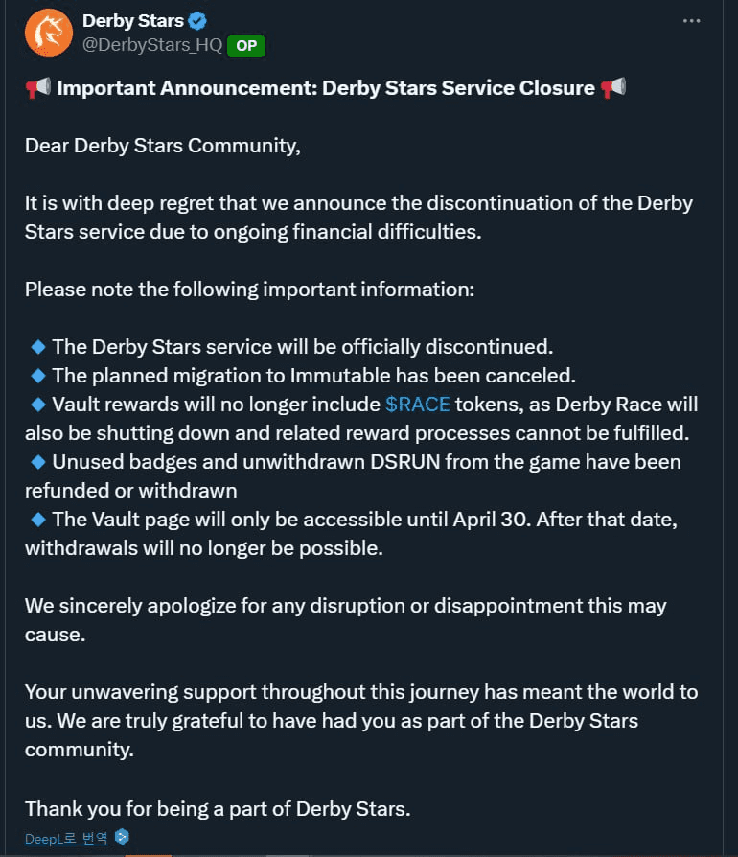The image size is (738, 857).
Task: Click the diamond bullet beside 'The planned migration'
Action: 38,376
